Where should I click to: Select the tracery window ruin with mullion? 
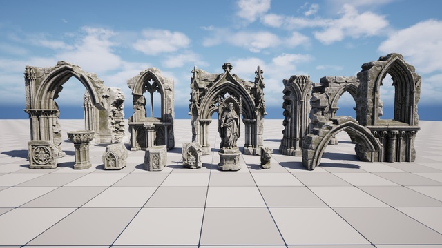pos(151,109)
